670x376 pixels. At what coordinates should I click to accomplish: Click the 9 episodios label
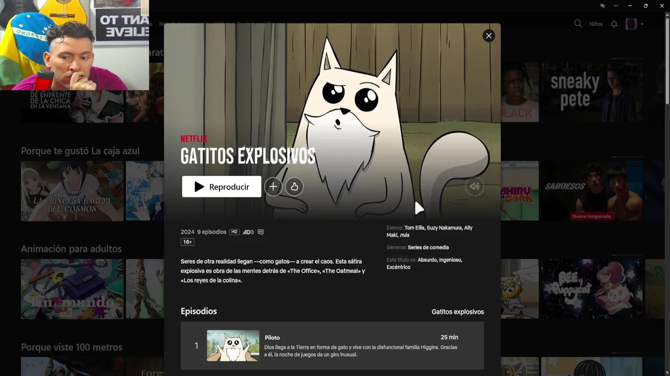(x=212, y=232)
